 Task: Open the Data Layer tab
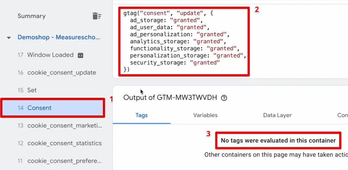(277, 115)
